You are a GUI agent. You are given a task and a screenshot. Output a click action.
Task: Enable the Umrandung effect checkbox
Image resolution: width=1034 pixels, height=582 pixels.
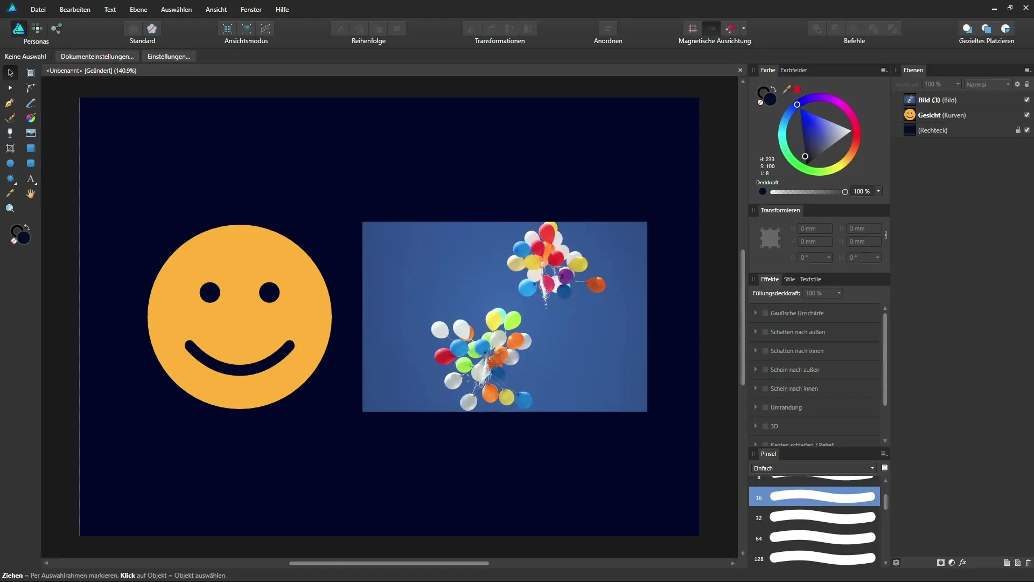[765, 407]
